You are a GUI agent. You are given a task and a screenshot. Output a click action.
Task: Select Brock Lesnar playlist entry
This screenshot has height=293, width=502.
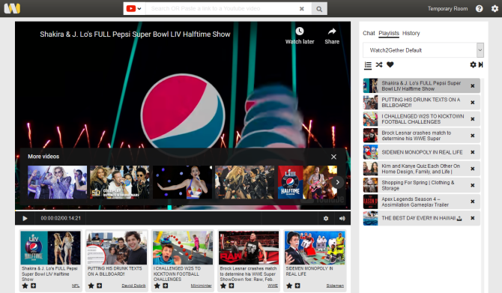[421, 136]
